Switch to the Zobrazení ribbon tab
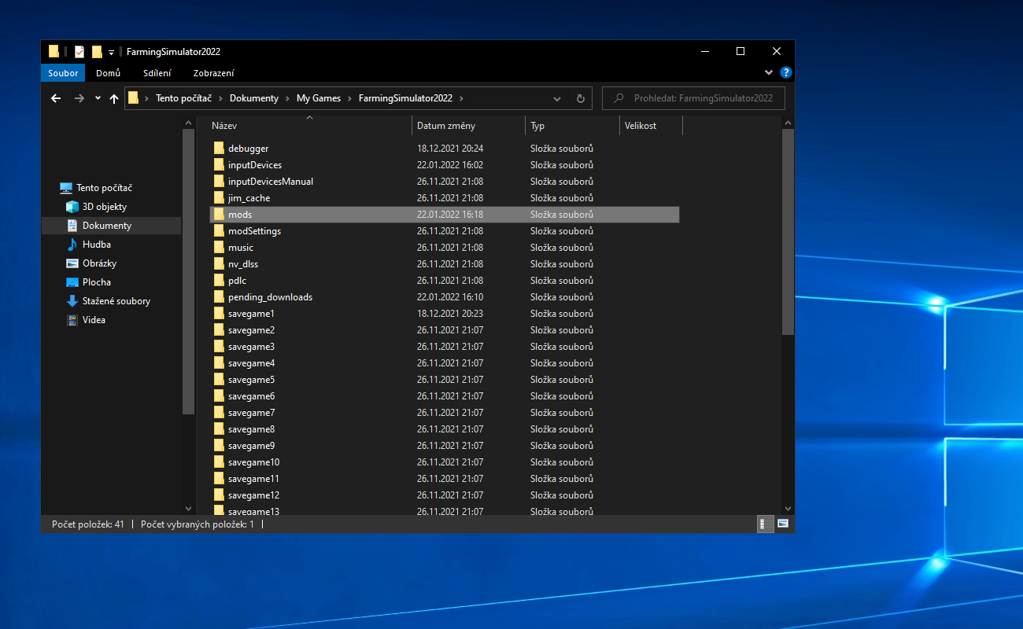The width and height of the screenshot is (1023, 629). [213, 73]
